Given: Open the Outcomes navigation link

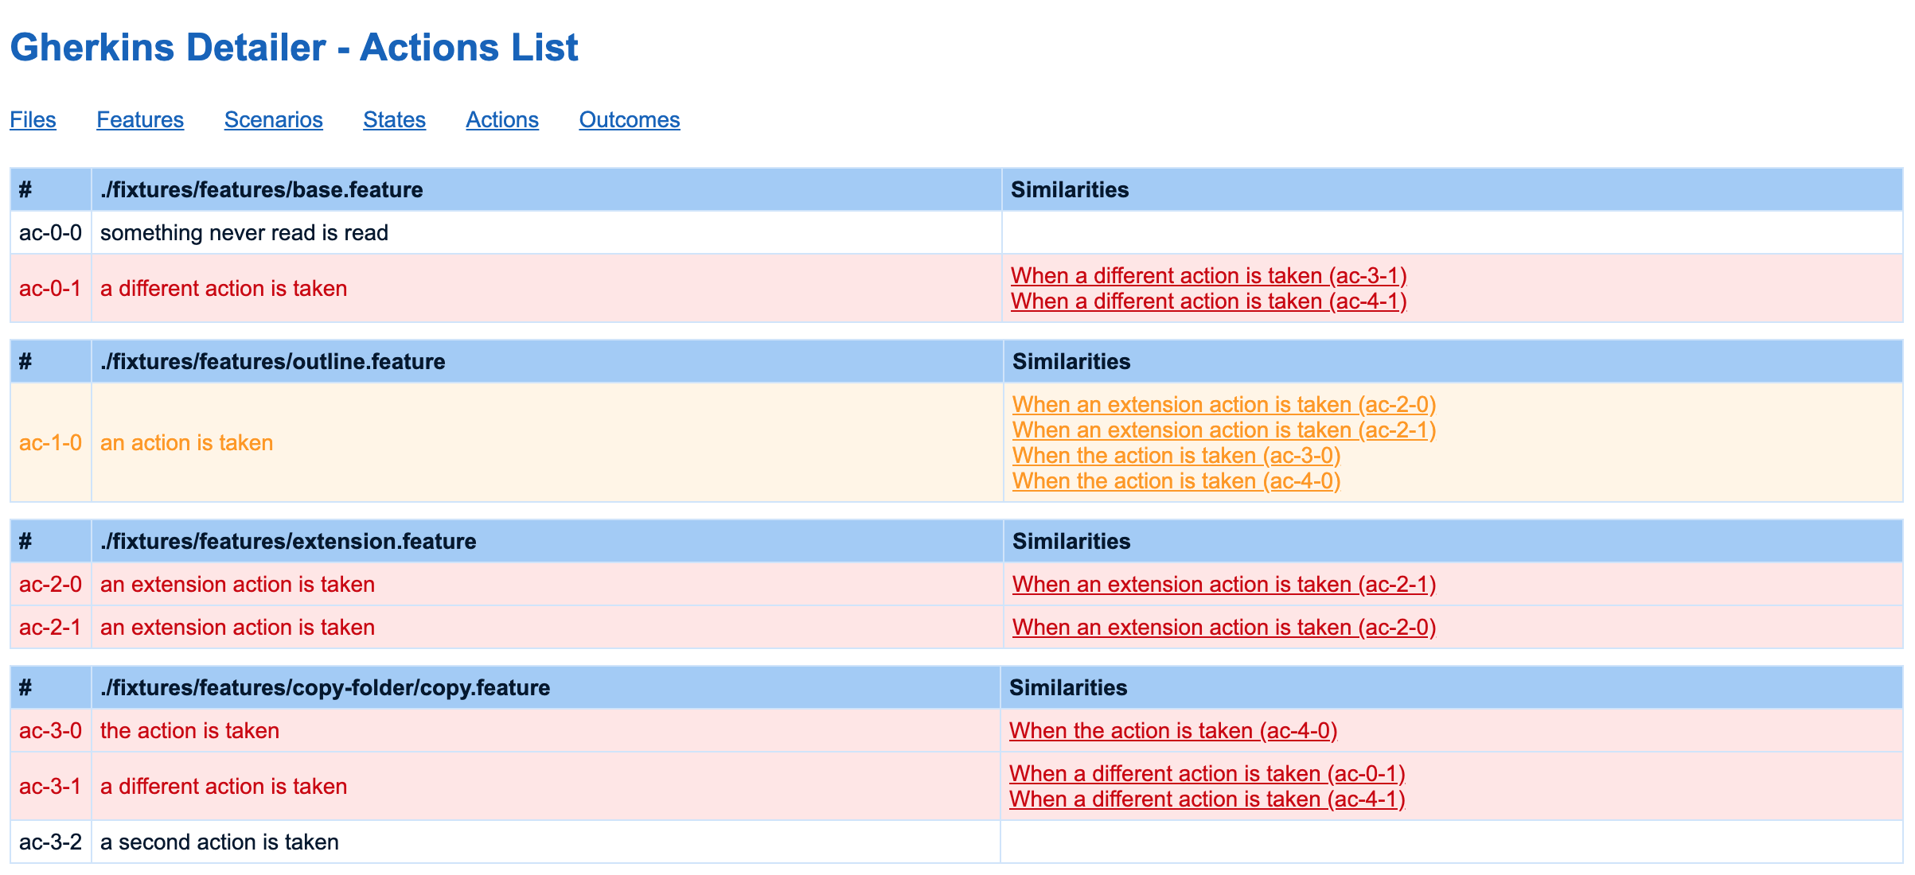Looking at the screenshot, I should 629,119.
